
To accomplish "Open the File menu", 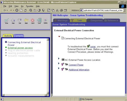I will [x=5, y=6].
